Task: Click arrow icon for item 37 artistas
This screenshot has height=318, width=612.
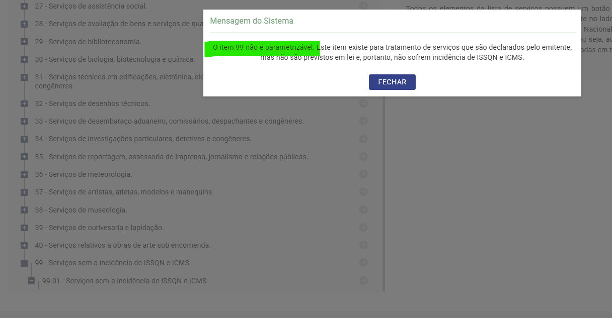Action: coord(363,192)
